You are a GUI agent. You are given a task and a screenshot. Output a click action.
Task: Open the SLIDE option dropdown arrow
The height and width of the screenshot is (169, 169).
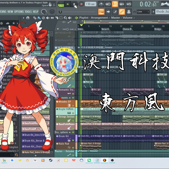[75, 29]
